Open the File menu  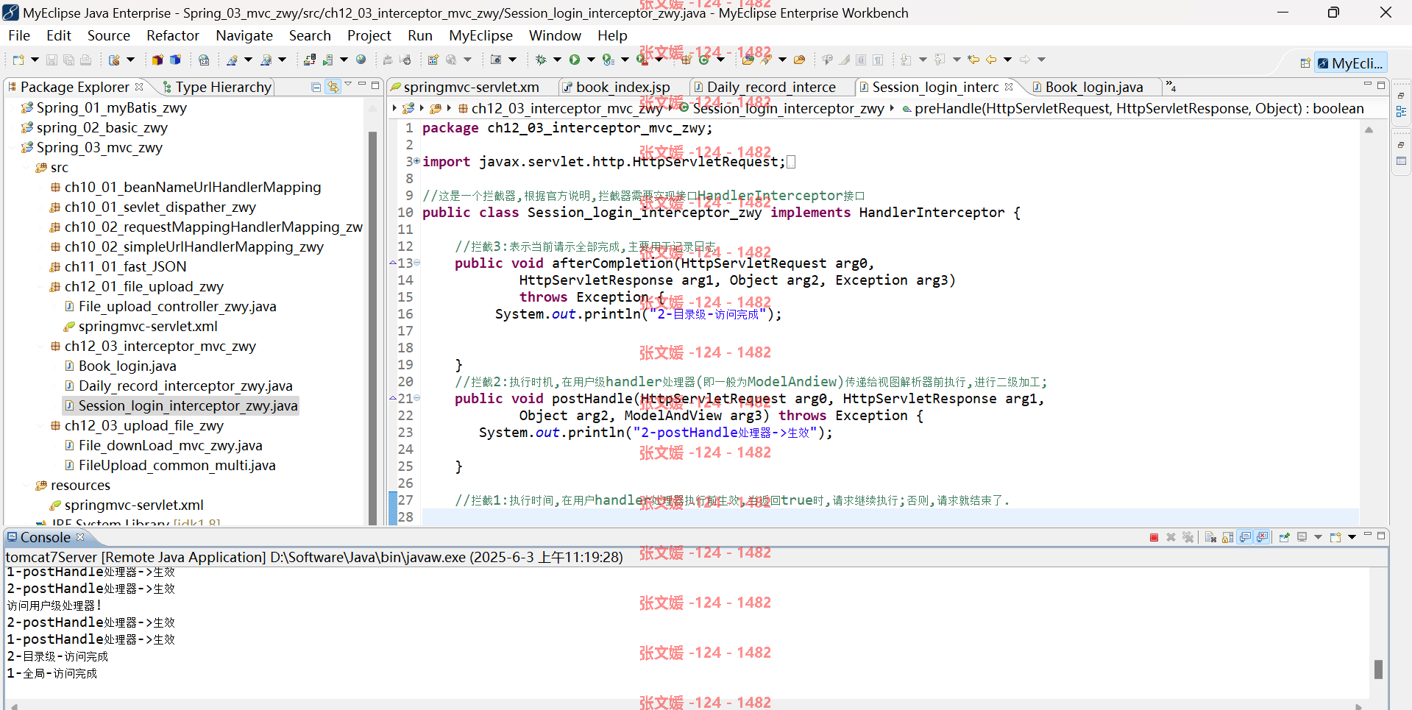(x=19, y=35)
